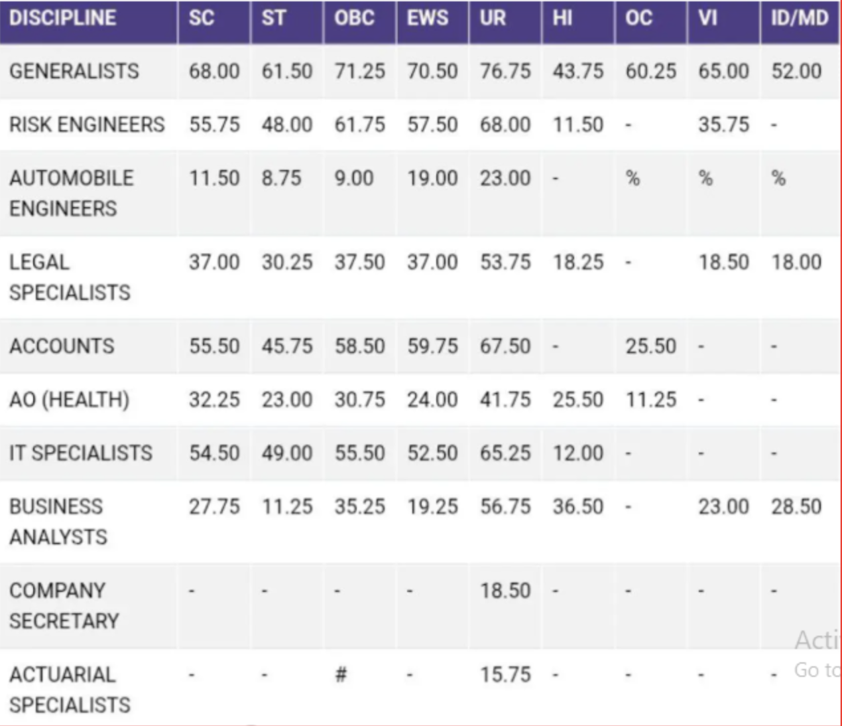Screen dimensions: 842x726
Task: Select the EWS column header
Action: (428, 18)
